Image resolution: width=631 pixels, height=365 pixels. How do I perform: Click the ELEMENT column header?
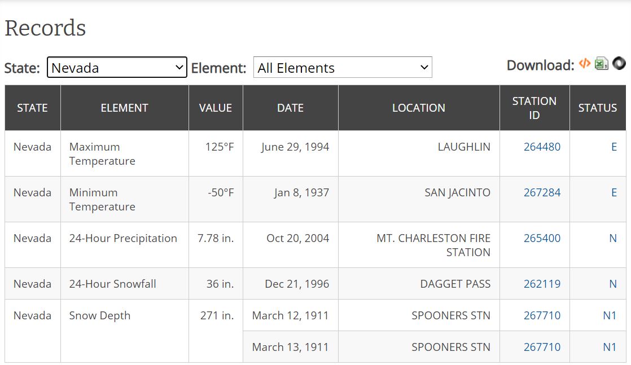124,108
